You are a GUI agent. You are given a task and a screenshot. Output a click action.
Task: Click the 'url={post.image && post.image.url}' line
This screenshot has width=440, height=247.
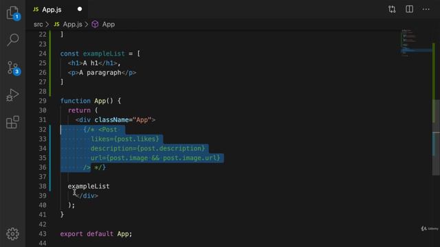[x=155, y=158]
